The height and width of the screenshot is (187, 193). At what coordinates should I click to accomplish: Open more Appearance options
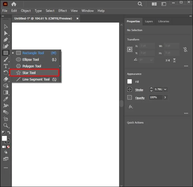(186, 113)
